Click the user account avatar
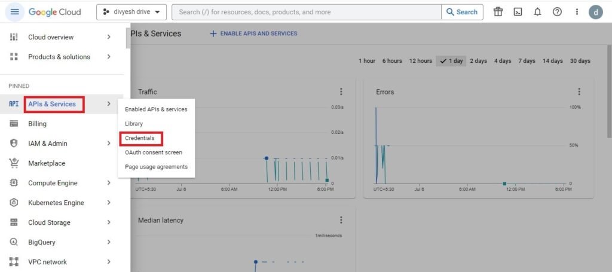This screenshot has width=612, height=272. (x=596, y=12)
